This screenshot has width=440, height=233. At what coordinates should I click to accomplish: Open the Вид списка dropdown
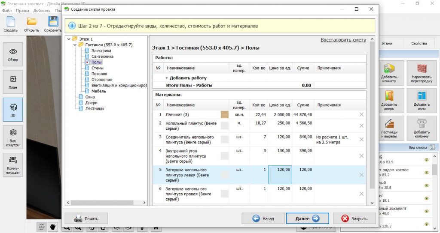click(x=432, y=147)
